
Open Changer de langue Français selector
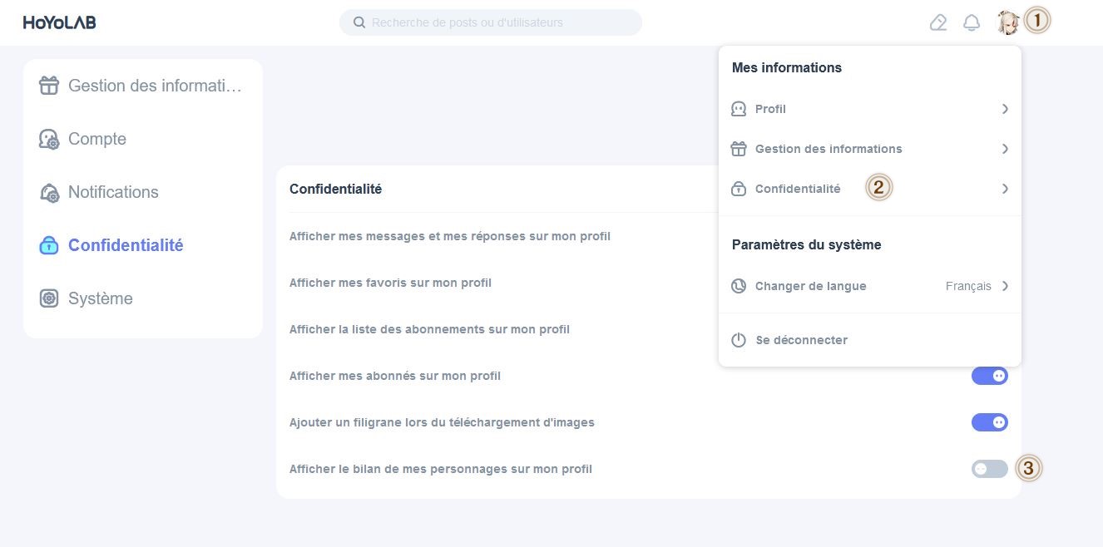(x=977, y=286)
